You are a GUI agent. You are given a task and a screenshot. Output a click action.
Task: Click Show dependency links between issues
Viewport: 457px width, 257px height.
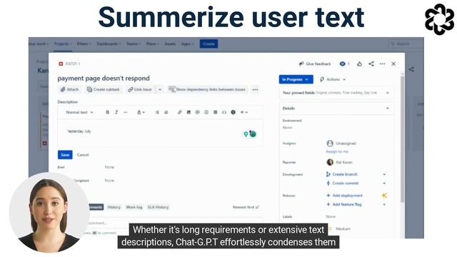207,89
